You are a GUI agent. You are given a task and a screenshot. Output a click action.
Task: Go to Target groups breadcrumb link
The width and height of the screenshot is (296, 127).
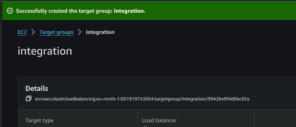56,32
